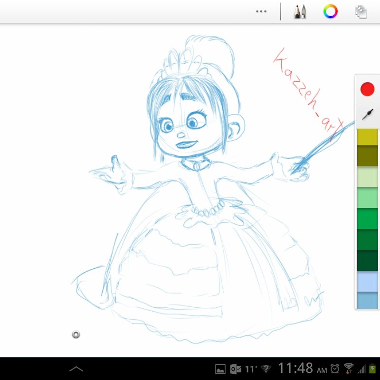
Task: Open the brush and pencil tools
Action: point(300,11)
